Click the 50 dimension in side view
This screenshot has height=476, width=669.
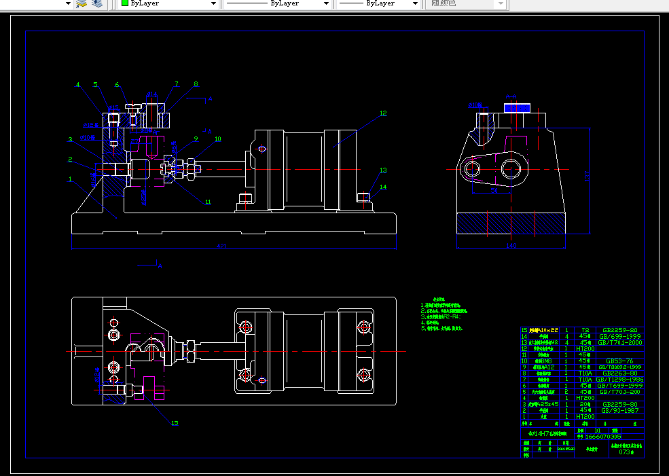pyautogui.click(x=494, y=191)
